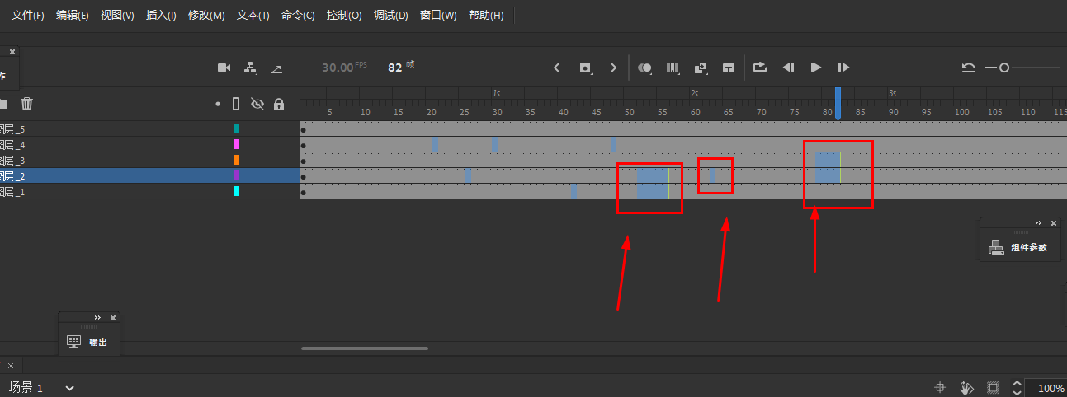Open the 命令(C) menu
This screenshot has width=1067, height=397.
pyautogui.click(x=298, y=16)
